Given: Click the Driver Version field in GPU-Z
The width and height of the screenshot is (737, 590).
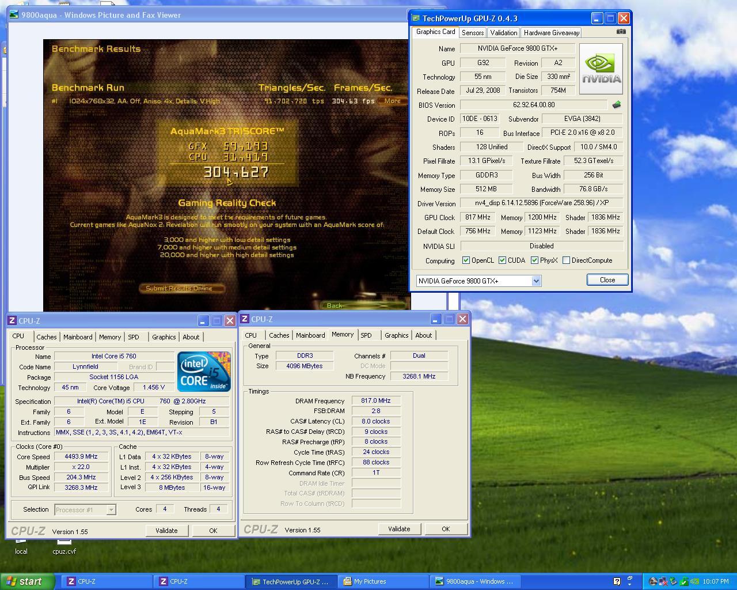Looking at the screenshot, I should [541, 203].
